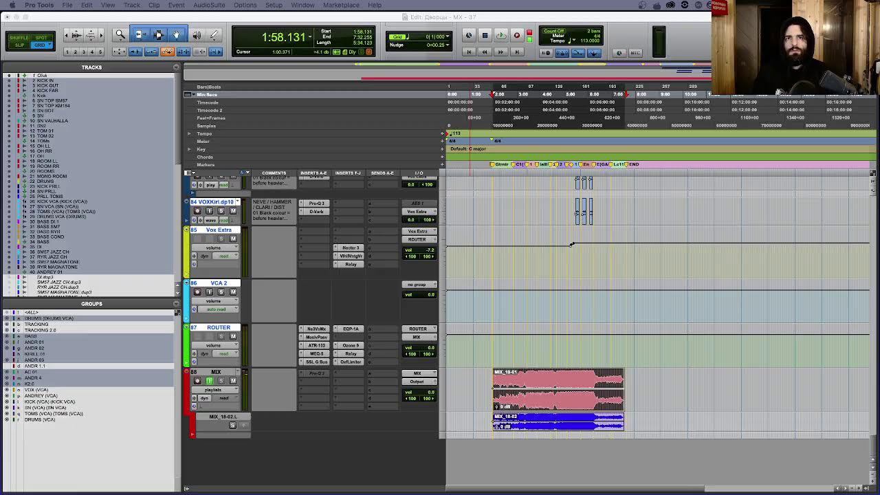Toggle MIDI merge button
The width and height of the screenshot is (880, 495).
tap(577, 53)
